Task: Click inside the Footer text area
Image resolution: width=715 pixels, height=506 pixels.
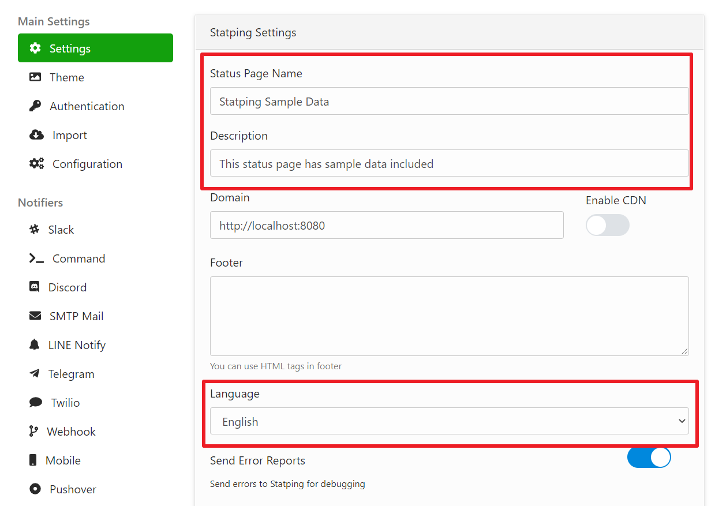Action: pos(450,316)
